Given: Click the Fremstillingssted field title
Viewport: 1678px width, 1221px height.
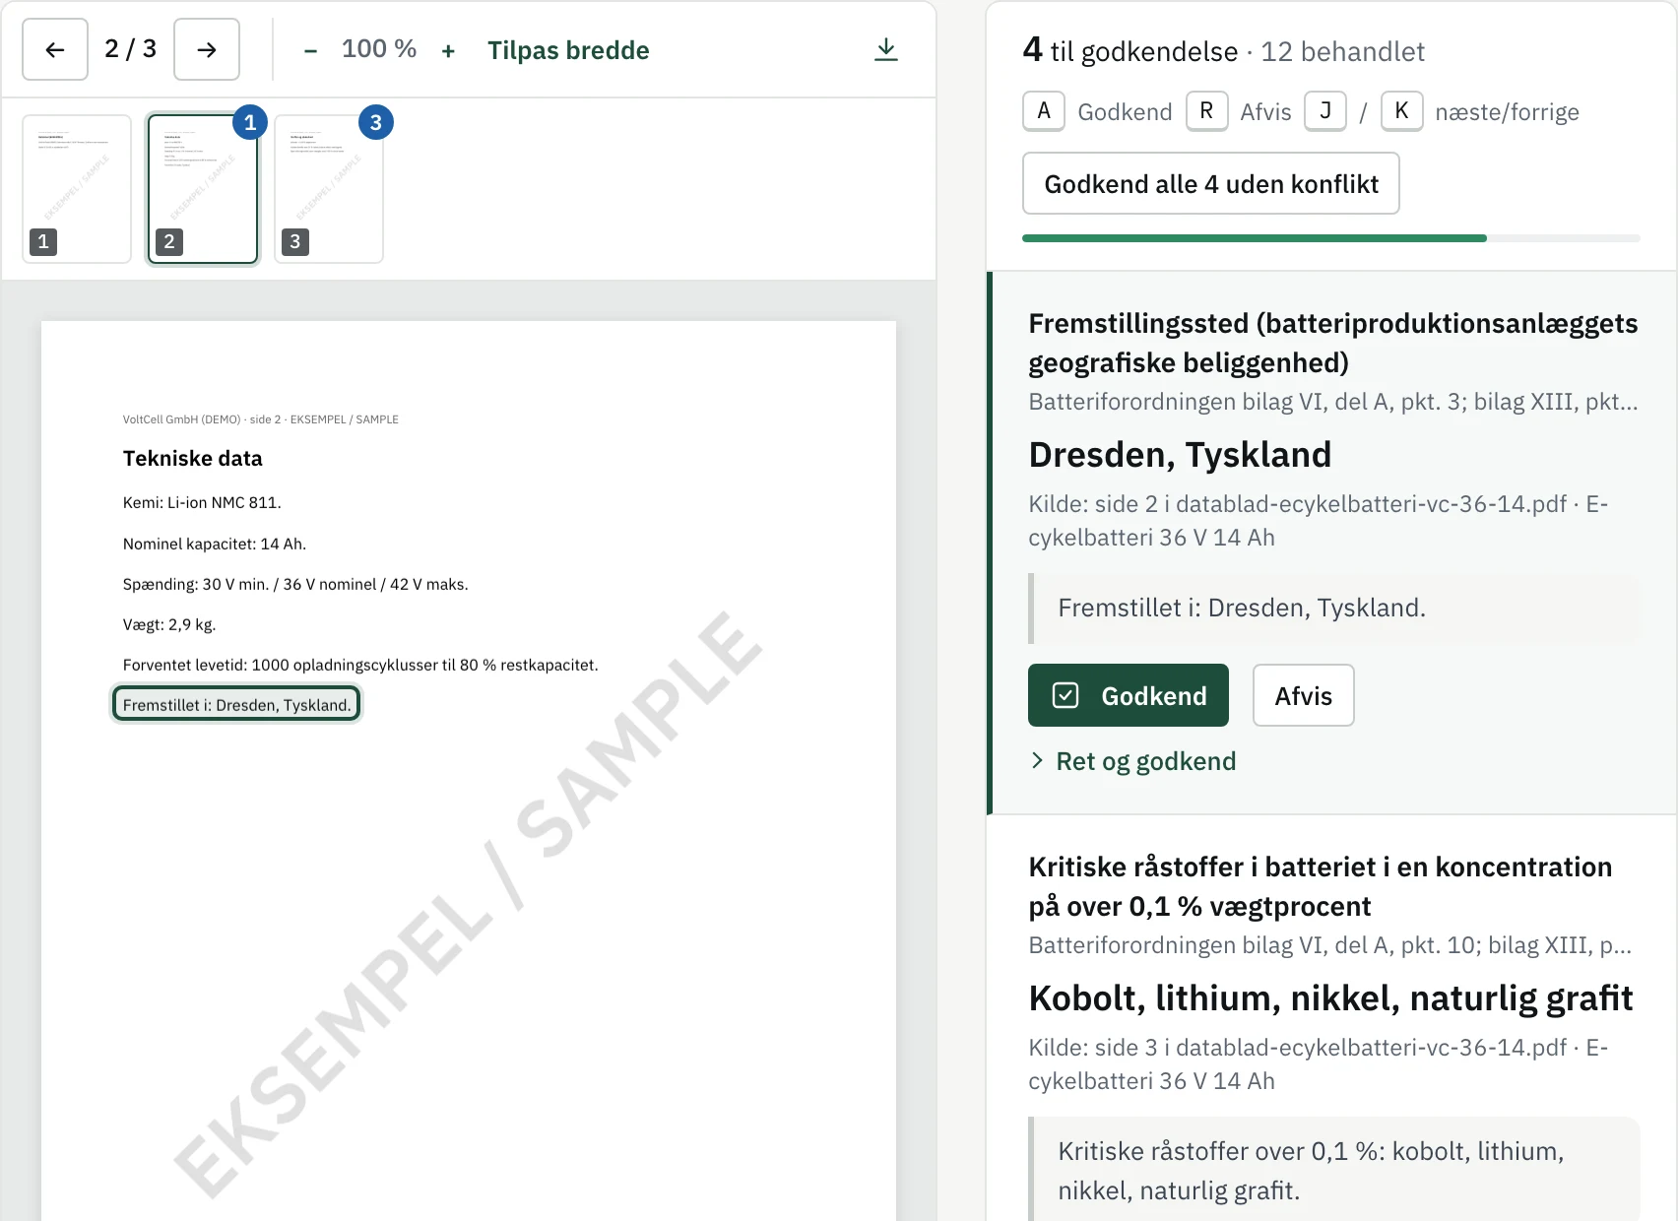Looking at the screenshot, I should (1333, 343).
